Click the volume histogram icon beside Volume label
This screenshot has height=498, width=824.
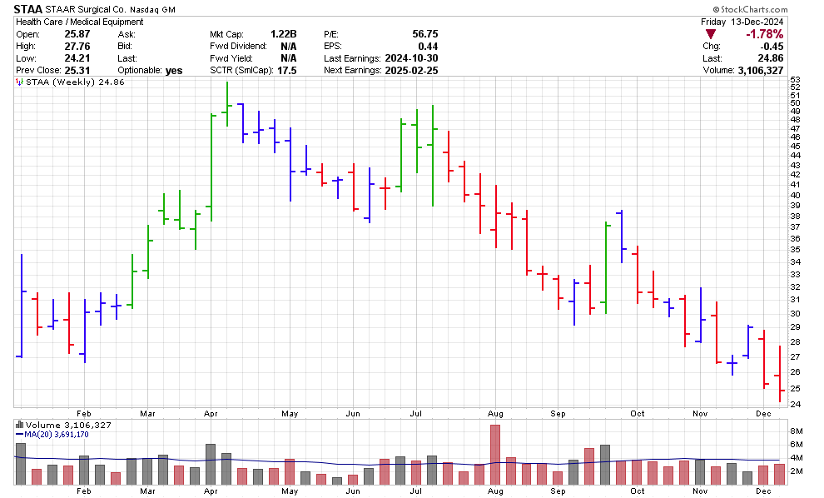(x=19, y=425)
